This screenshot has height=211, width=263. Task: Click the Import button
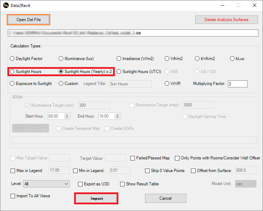pyautogui.click(x=97, y=198)
